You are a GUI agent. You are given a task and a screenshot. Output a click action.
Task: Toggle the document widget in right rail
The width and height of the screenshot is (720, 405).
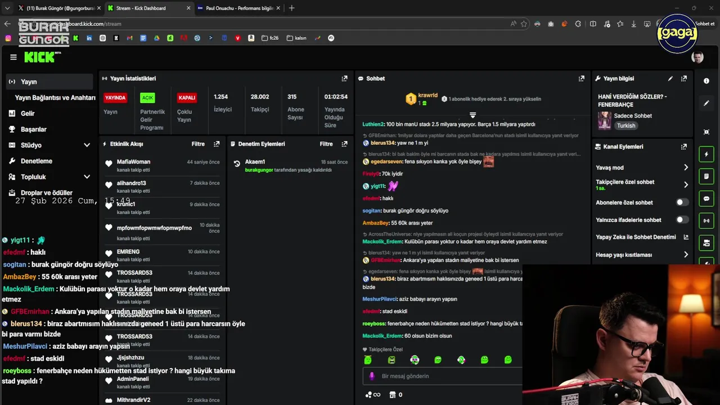(706, 176)
